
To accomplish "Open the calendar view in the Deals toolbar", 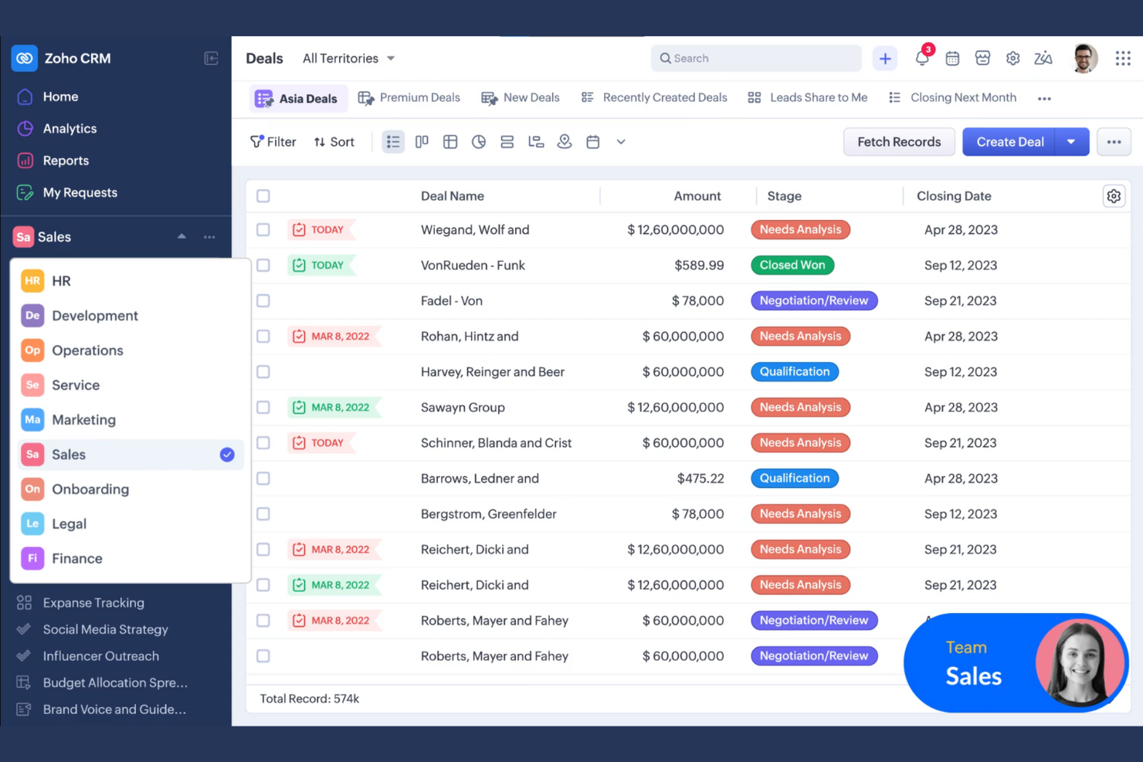I will 592,141.
